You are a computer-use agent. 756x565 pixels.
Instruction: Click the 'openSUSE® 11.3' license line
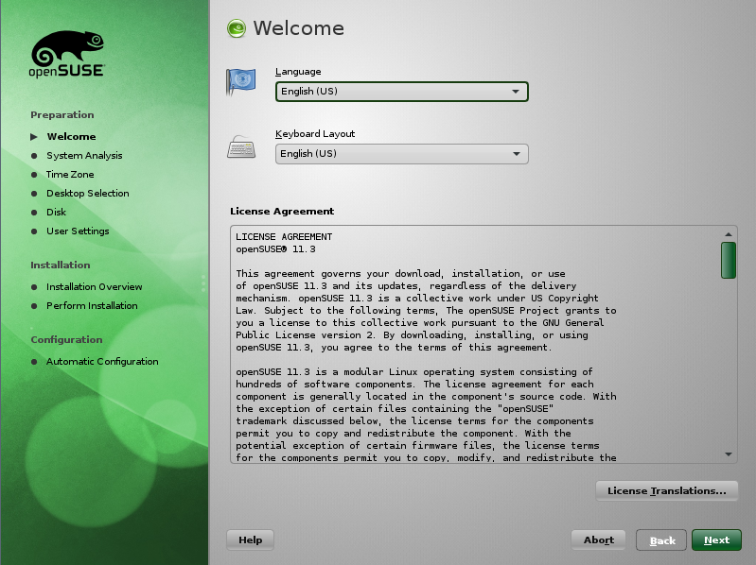pos(275,249)
